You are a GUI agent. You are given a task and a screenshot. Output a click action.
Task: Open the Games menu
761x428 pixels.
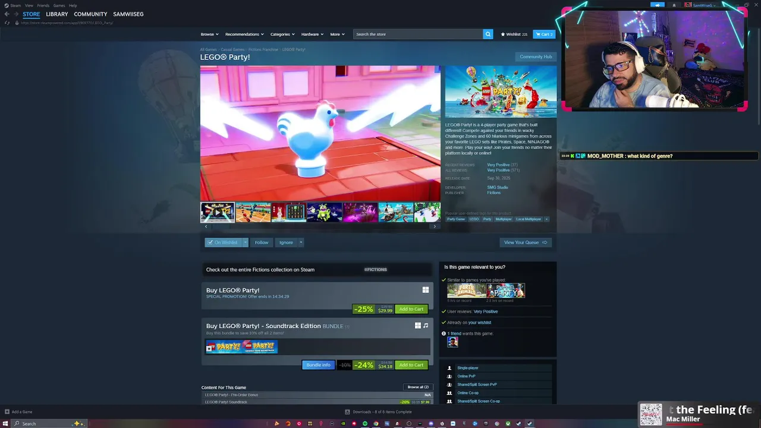(x=59, y=5)
